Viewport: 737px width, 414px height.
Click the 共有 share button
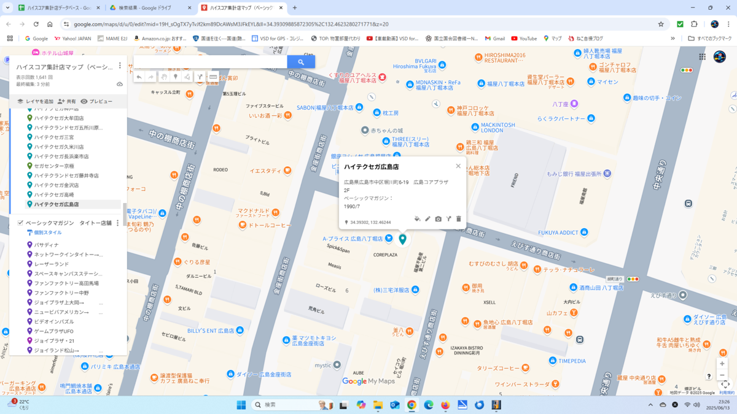tap(66, 101)
